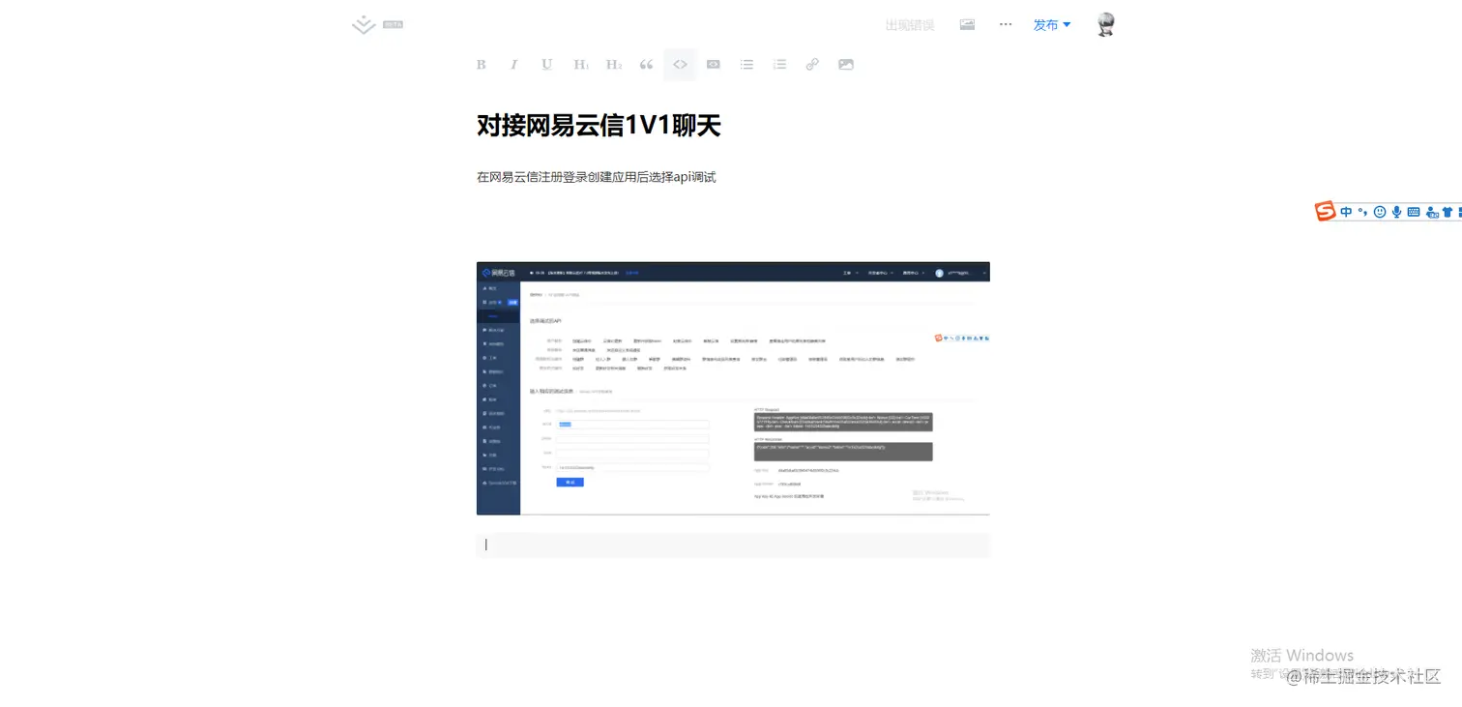This screenshot has width=1462, height=707.
Task: Open the 发布 publish dropdown
Action: tap(1052, 24)
